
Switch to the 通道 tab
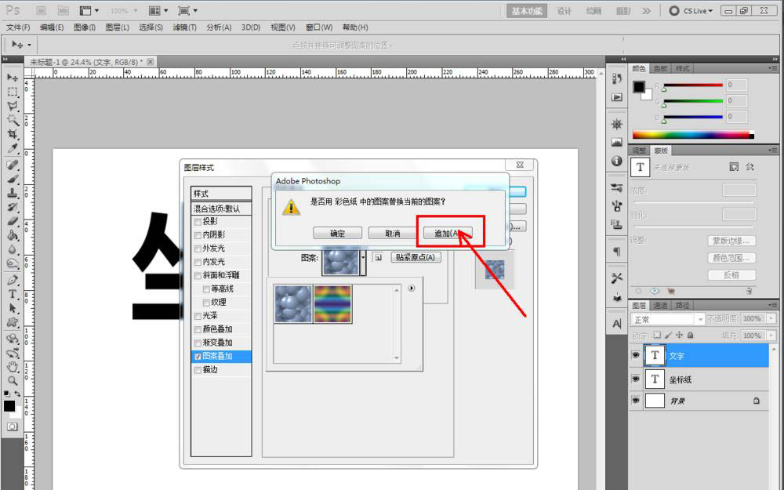click(x=660, y=304)
